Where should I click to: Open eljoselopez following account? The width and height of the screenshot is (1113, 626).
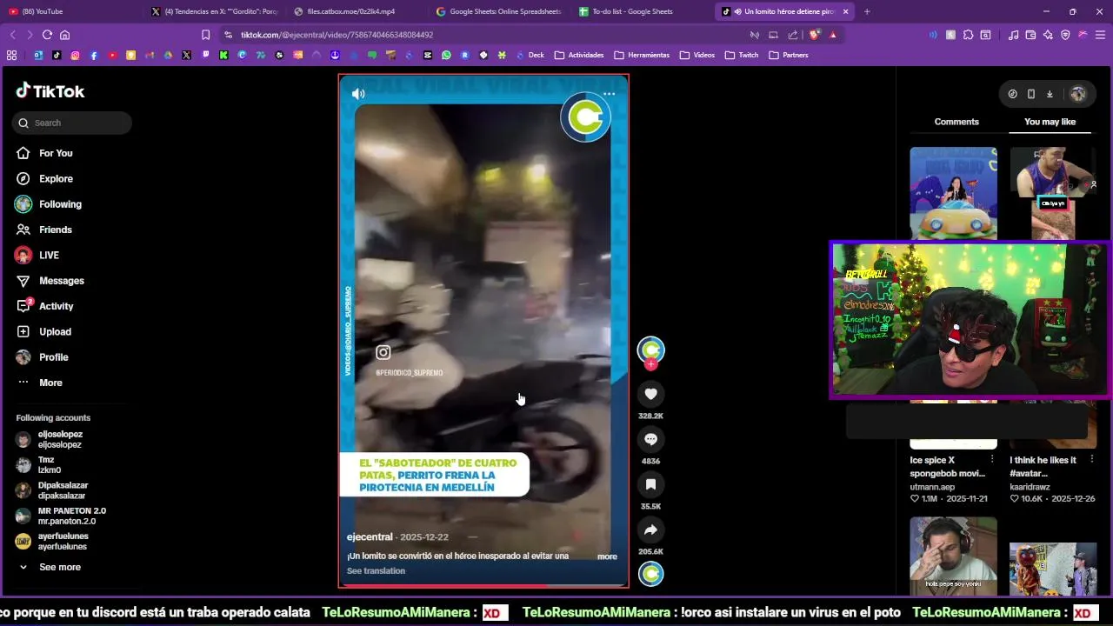(60, 439)
